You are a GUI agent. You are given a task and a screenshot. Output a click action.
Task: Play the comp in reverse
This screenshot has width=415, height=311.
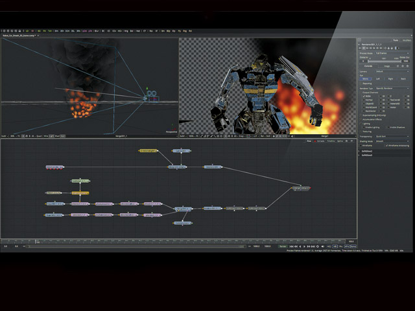pyautogui.click(x=300, y=246)
